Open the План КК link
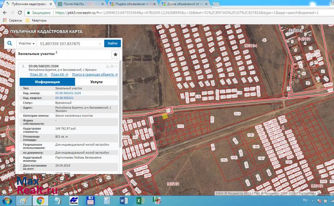Screen dimensions: 334x206 59,74
